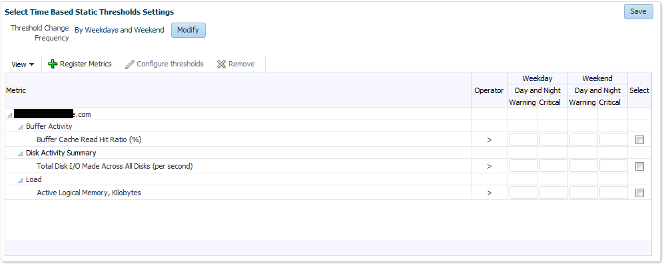Click Weekday Critical field for Buffer Cache Read Hit Ratio

click(553, 139)
